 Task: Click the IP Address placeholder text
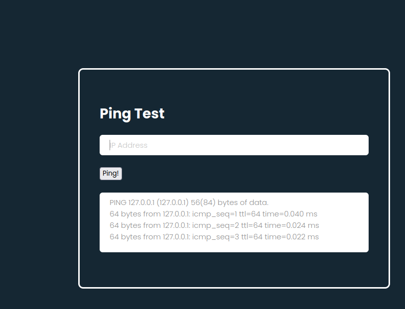coord(129,145)
